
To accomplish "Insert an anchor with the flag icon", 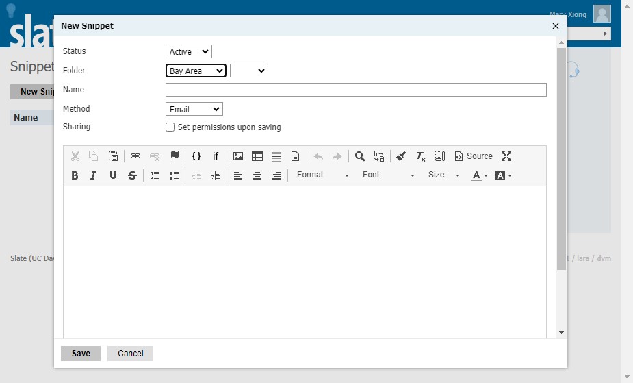I will point(174,156).
